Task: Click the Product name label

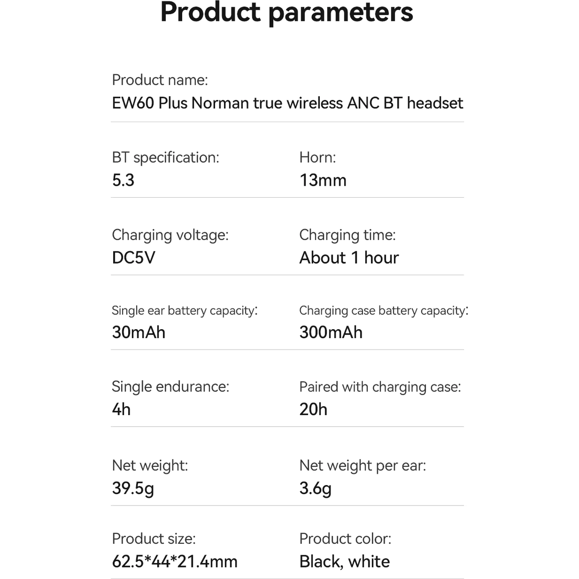Action: click(159, 80)
